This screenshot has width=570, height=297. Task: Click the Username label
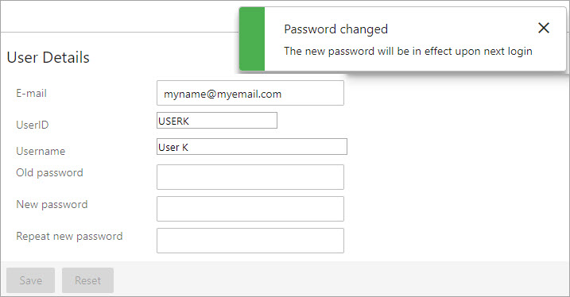[x=41, y=151]
